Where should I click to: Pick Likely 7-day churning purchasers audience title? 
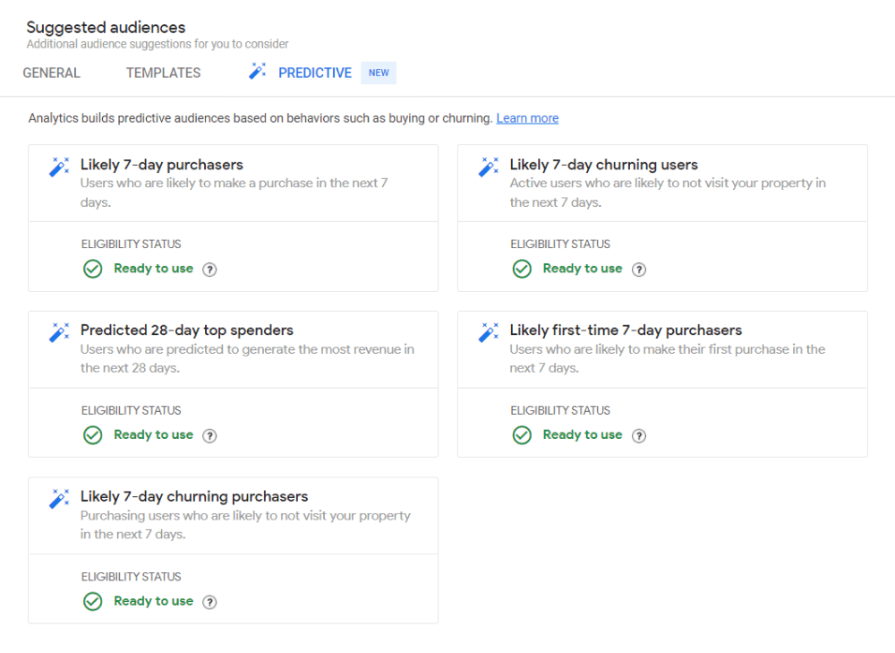(x=194, y=496)
